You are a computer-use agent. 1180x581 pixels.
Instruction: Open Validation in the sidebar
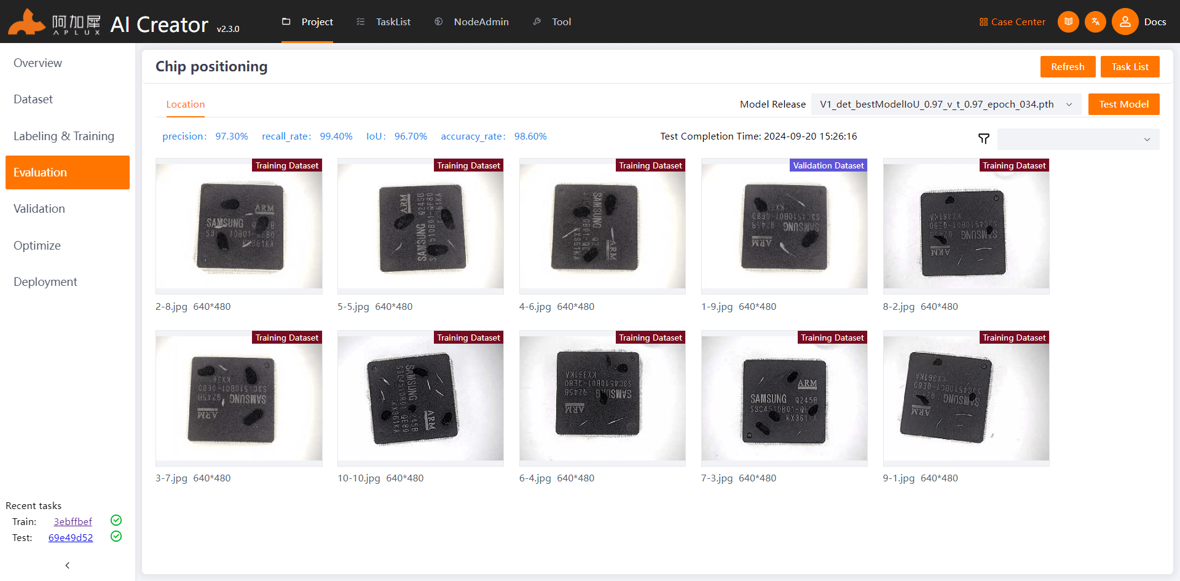(68, 208)
